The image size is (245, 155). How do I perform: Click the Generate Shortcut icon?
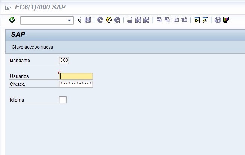205,20
